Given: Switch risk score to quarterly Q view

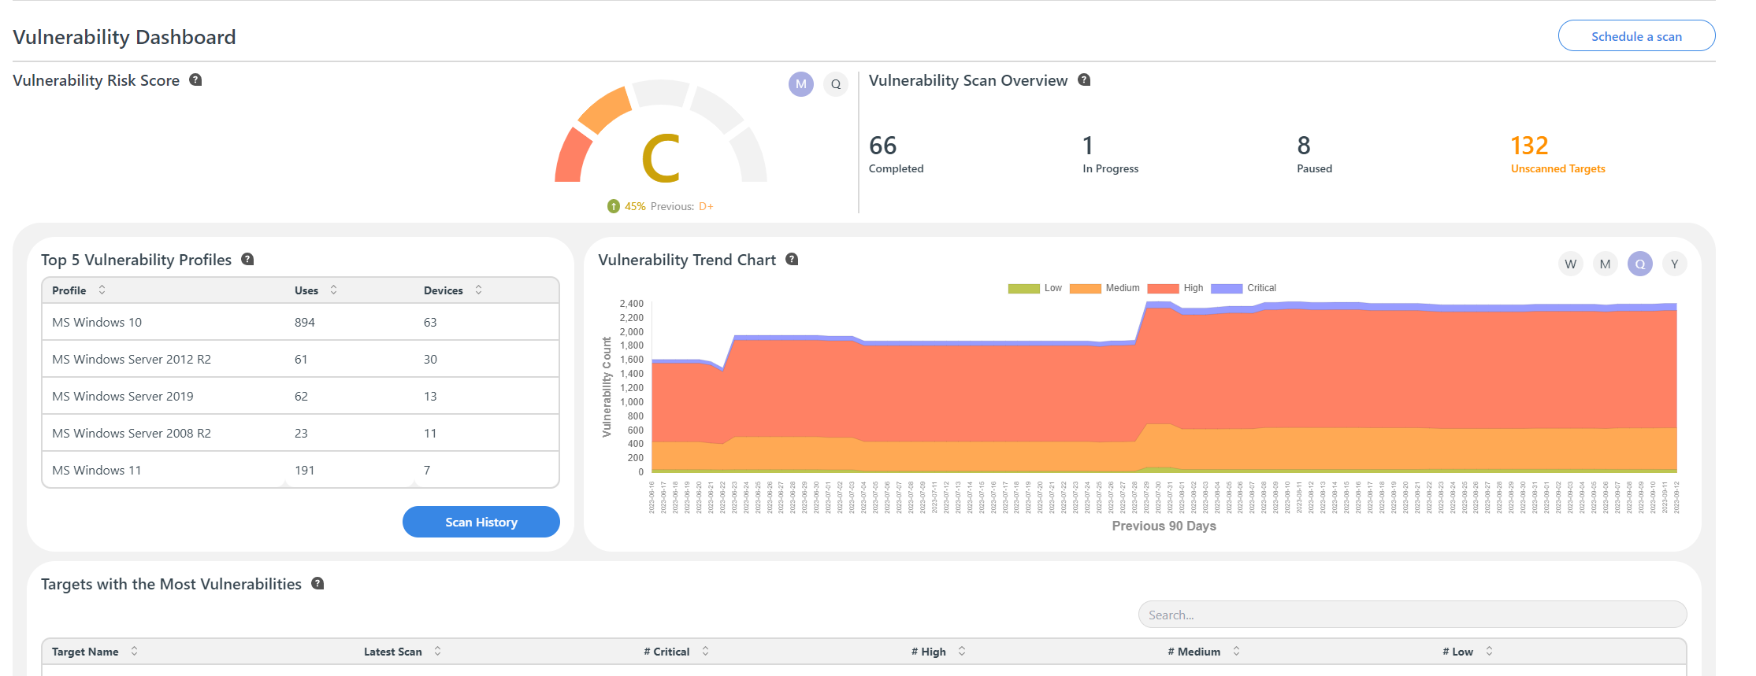Looking at the screenshot, I should (836, 84).
